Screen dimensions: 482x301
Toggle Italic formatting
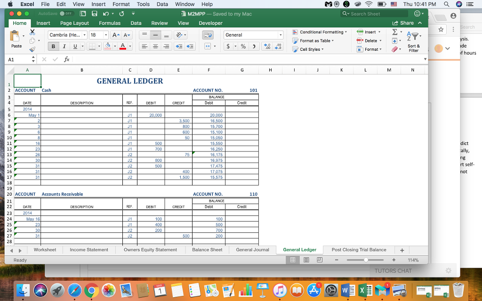pos(64,47)
